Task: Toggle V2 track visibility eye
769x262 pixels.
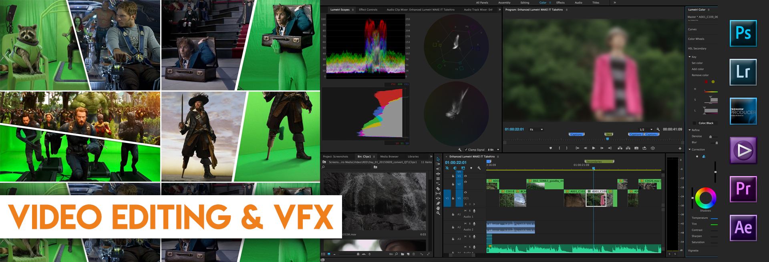Action: coord(465,182)
